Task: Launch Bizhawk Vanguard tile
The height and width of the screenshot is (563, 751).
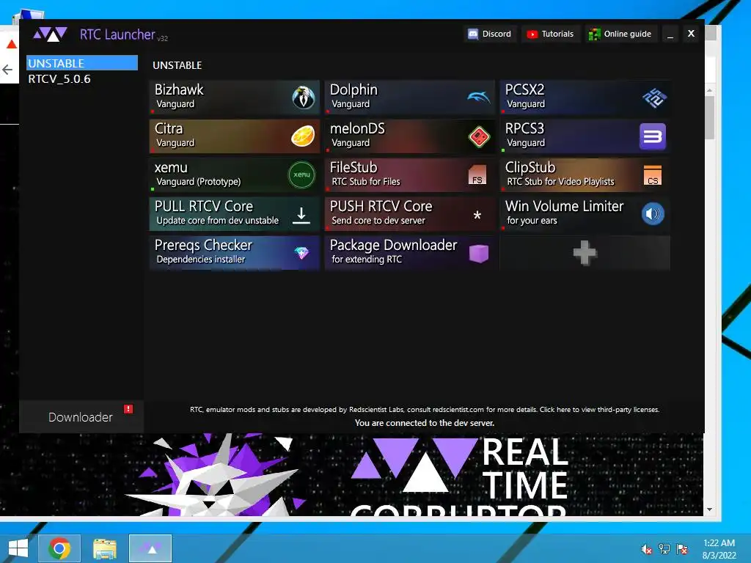Action: pos(234,97)
